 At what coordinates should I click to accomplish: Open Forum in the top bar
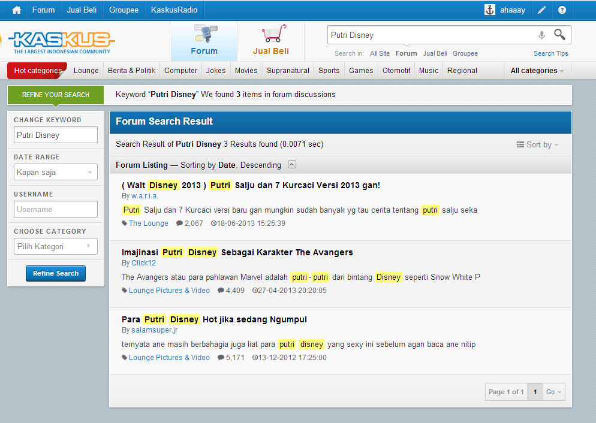pos(43,10)
